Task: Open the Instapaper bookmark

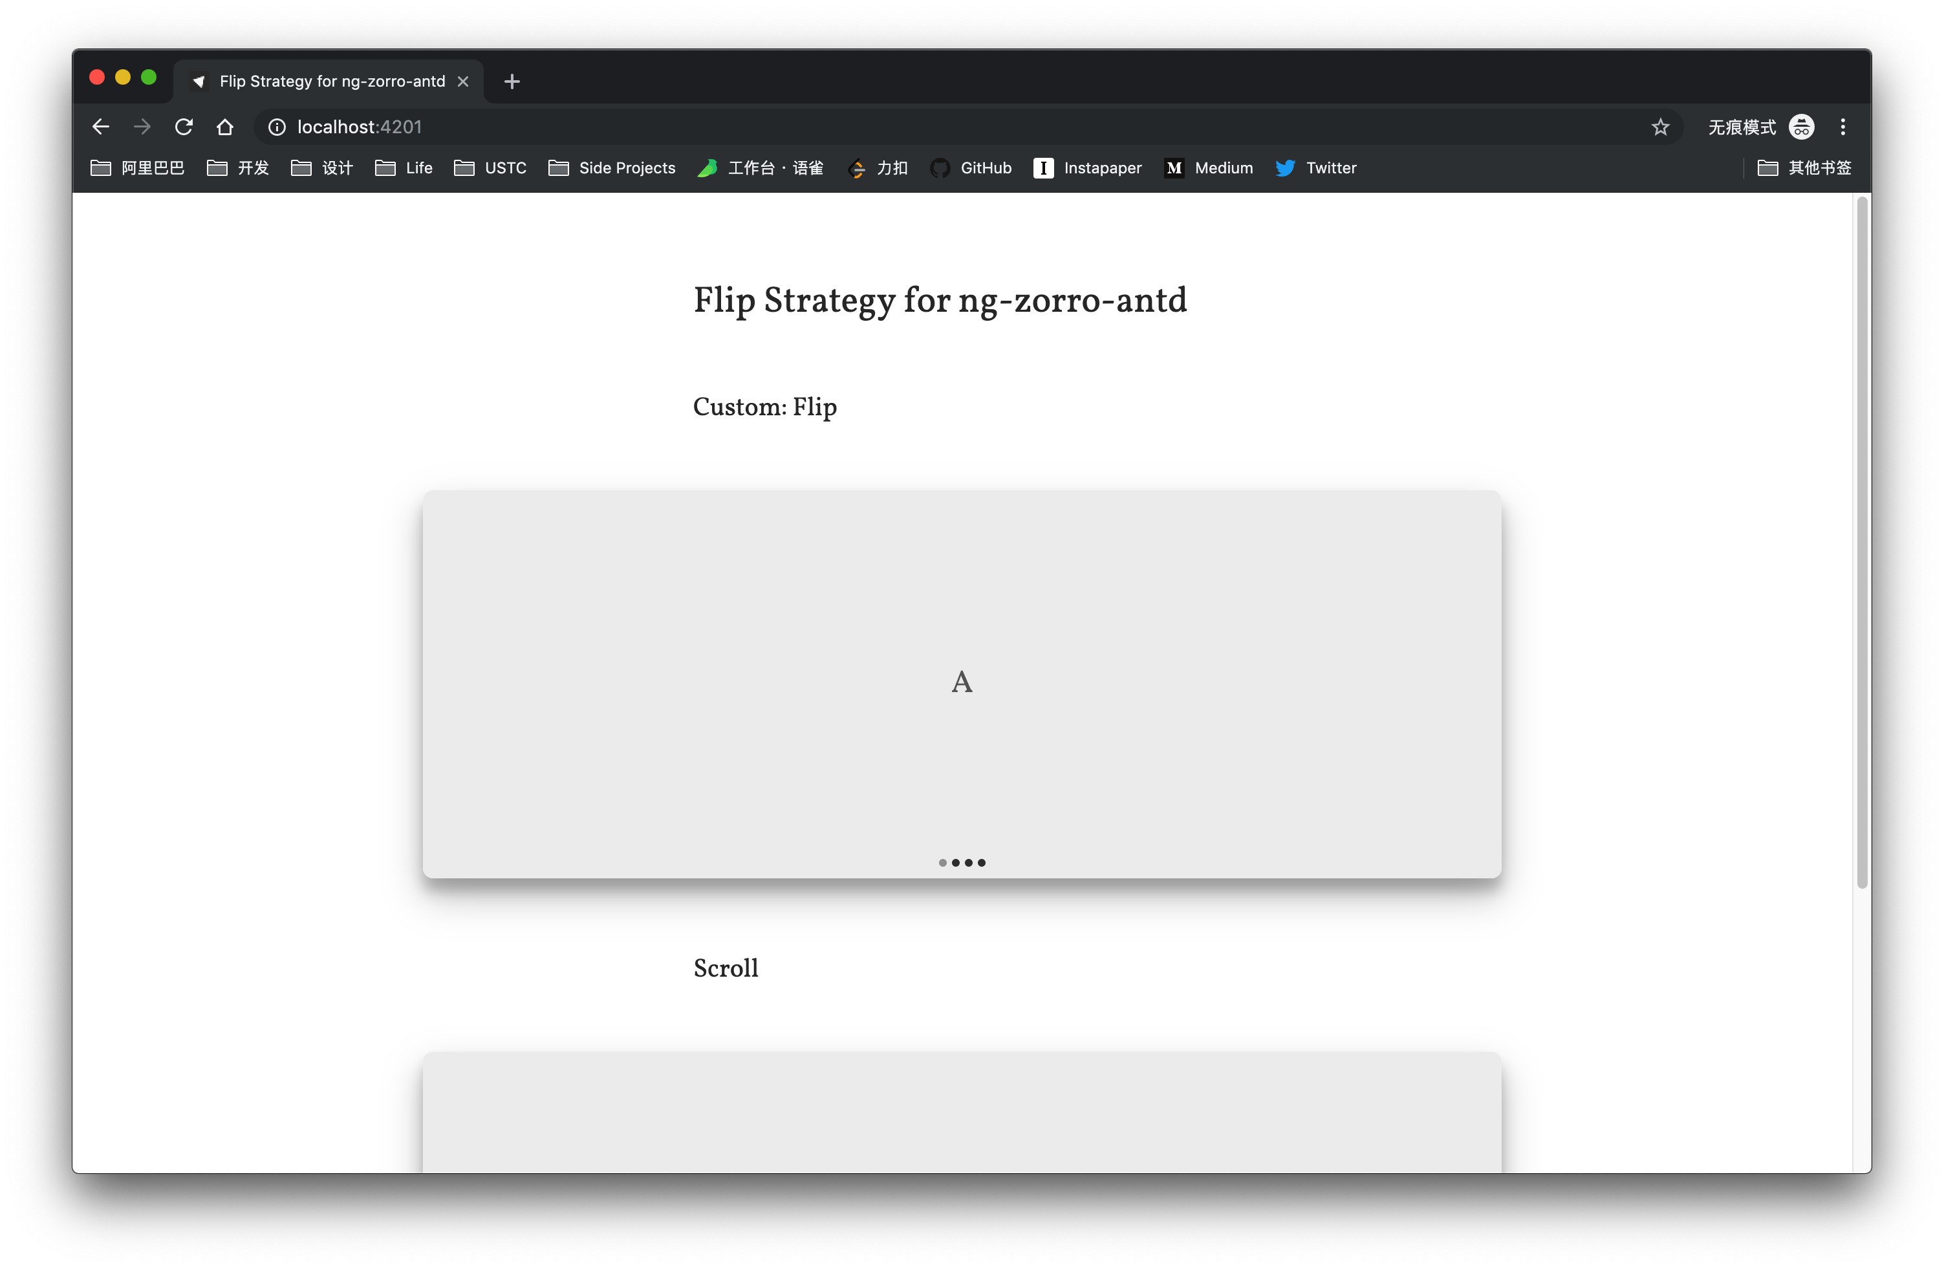Action: point(1087,168)
